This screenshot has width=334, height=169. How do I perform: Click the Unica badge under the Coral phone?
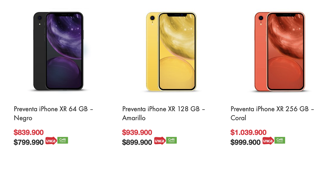(x=268, y=141)
